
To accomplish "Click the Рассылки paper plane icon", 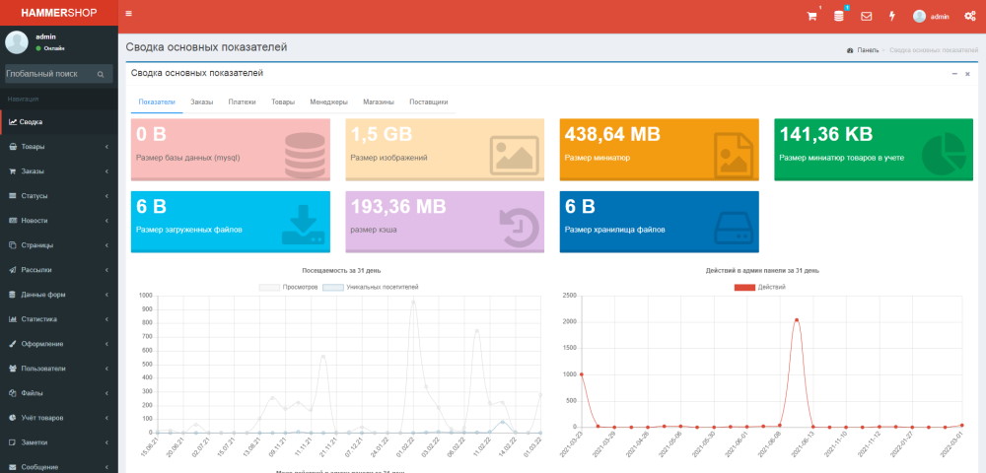I will click(x=13, y=269).
